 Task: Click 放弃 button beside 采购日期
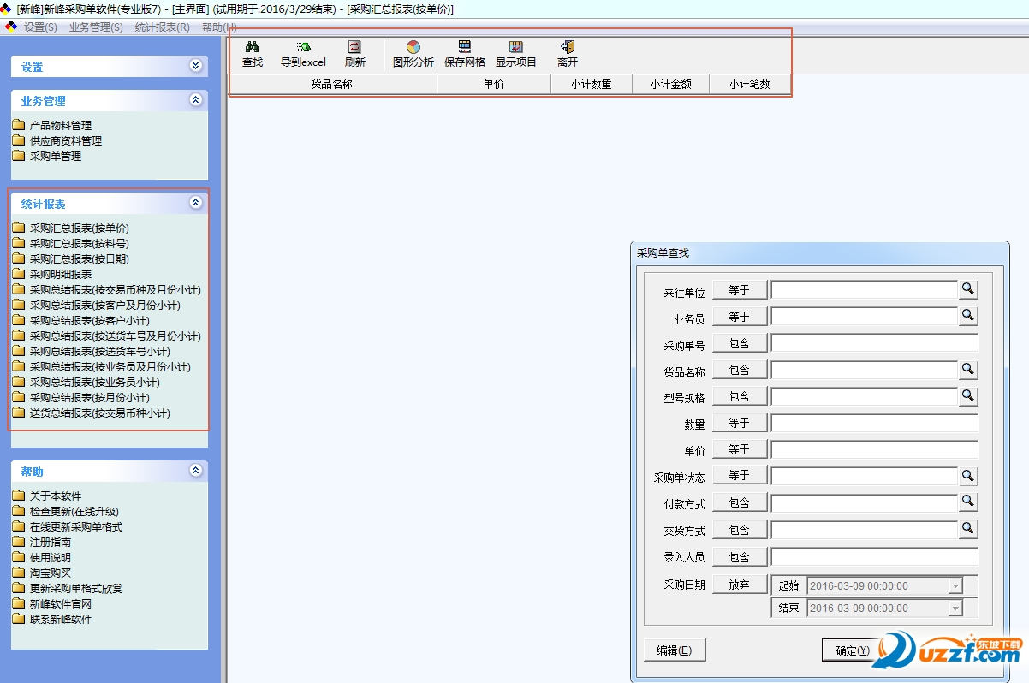tap(740, 585)
